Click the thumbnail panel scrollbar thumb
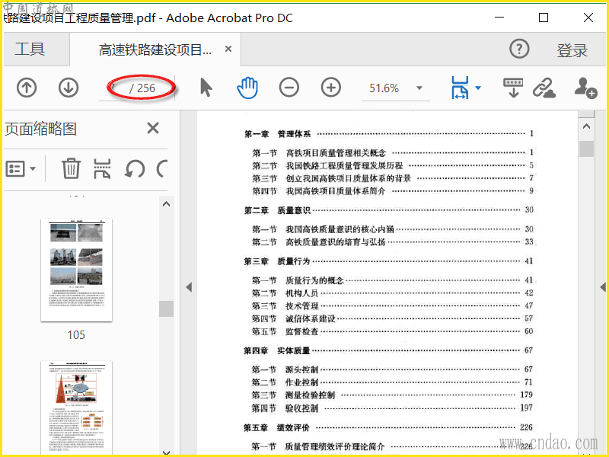 166,308
